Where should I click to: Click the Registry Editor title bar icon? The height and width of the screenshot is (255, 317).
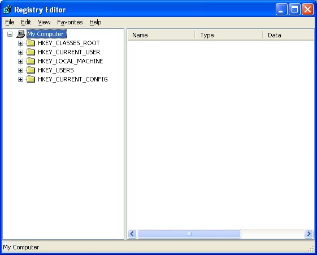point(8,10)
